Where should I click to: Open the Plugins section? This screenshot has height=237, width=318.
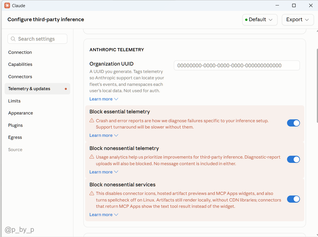(x=37, y=125)
